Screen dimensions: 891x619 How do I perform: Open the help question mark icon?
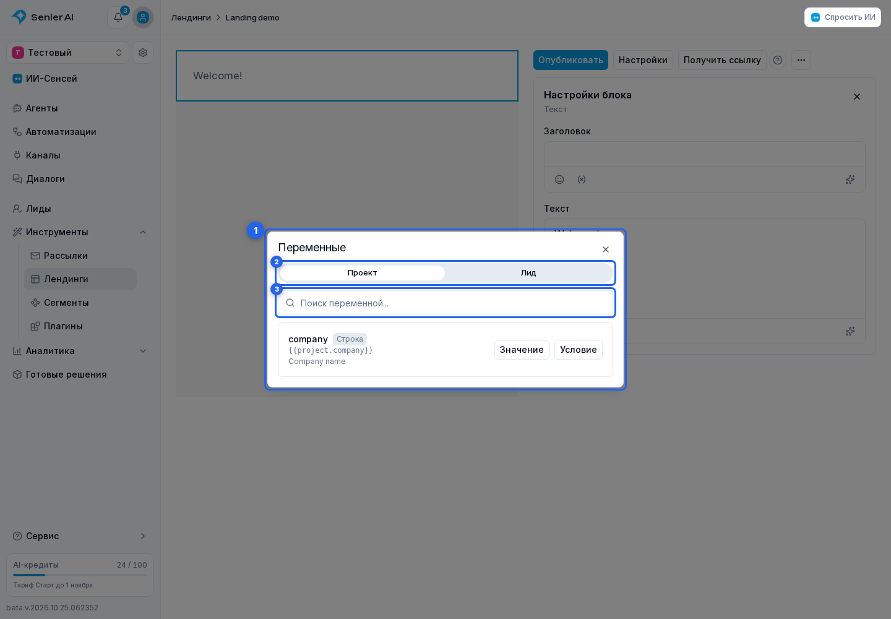click(x=778, y=60)
